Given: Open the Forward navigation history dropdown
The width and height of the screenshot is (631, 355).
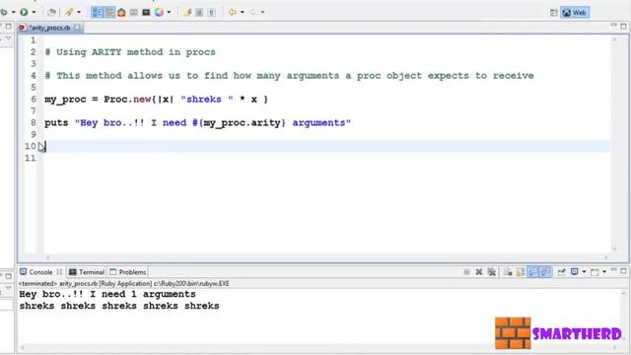Looking at the screenshot, I should tap(263, 12).
